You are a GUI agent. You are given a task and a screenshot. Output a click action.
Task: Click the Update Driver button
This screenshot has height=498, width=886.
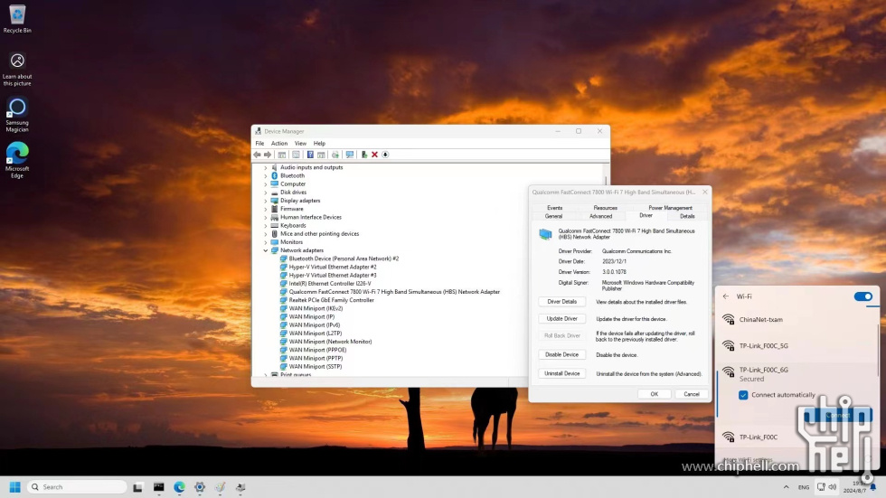[561, 319]
